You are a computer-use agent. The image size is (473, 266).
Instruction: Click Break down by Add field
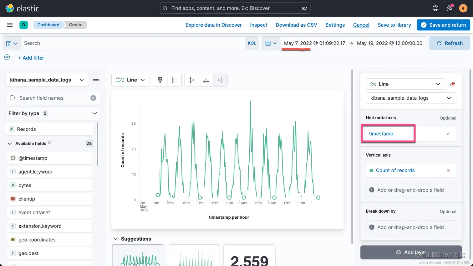411,227
